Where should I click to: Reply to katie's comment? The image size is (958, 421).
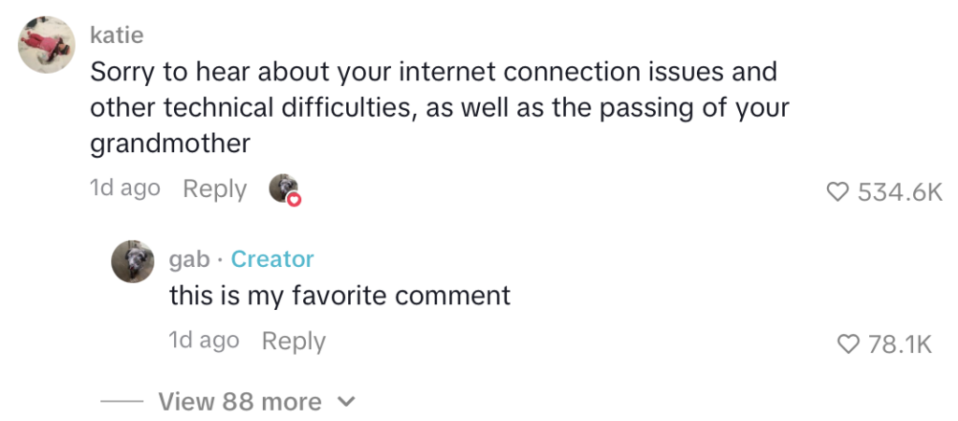click(x=214, y=189)
